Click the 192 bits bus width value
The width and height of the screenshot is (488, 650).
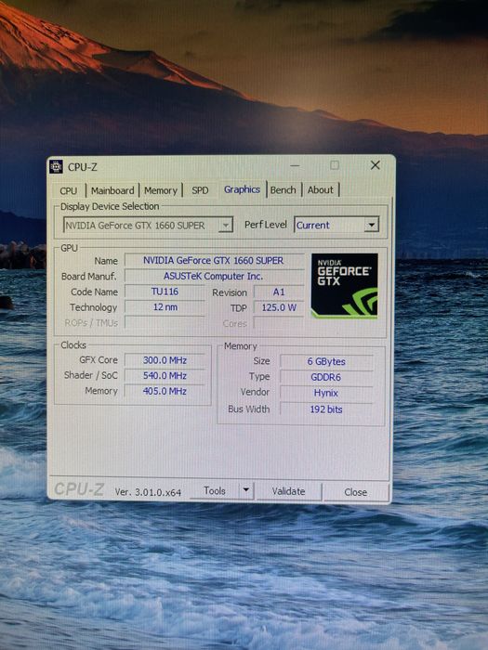coord(326,409)
